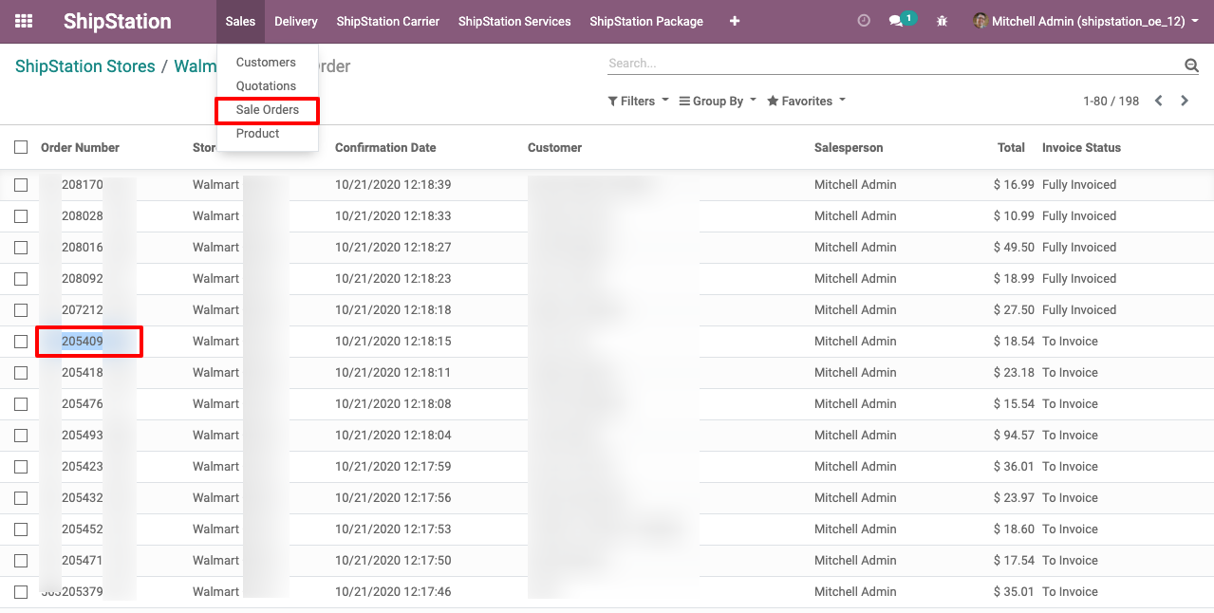Check the box for order 208170
This screenshot has width=1214, height=613.
[21, 184]
